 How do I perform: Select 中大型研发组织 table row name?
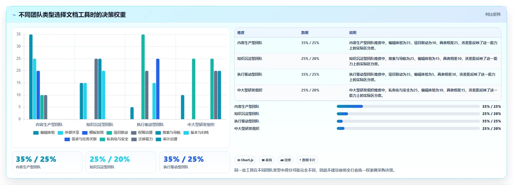click(x=250, y=90)
